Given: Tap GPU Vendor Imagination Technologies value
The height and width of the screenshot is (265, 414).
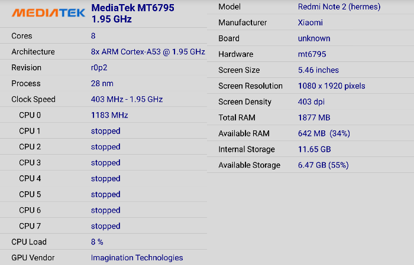Looking at the screenshot, I should [x=137, y=257].
